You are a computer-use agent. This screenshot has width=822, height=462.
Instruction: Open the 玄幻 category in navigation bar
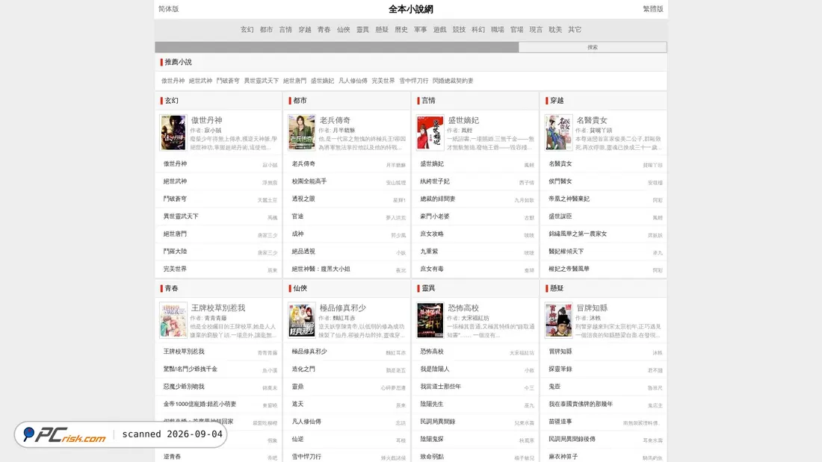click(x=247, y=30)
